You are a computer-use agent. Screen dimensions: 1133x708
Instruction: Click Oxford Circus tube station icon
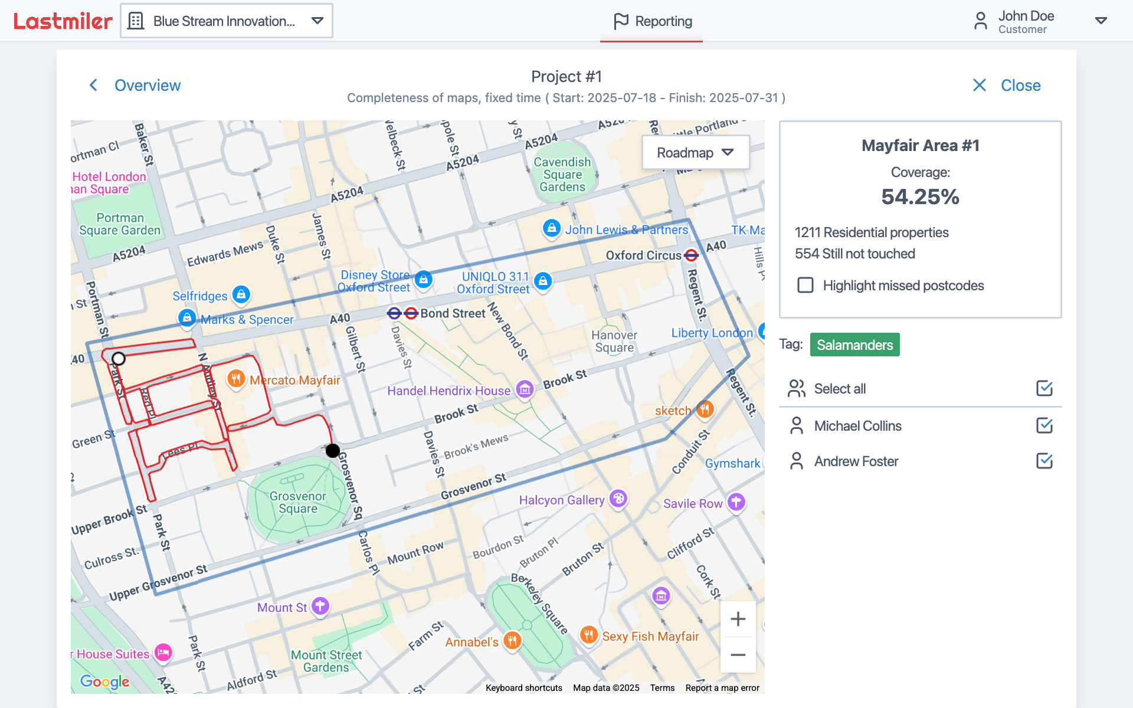(x=691, y=255)
